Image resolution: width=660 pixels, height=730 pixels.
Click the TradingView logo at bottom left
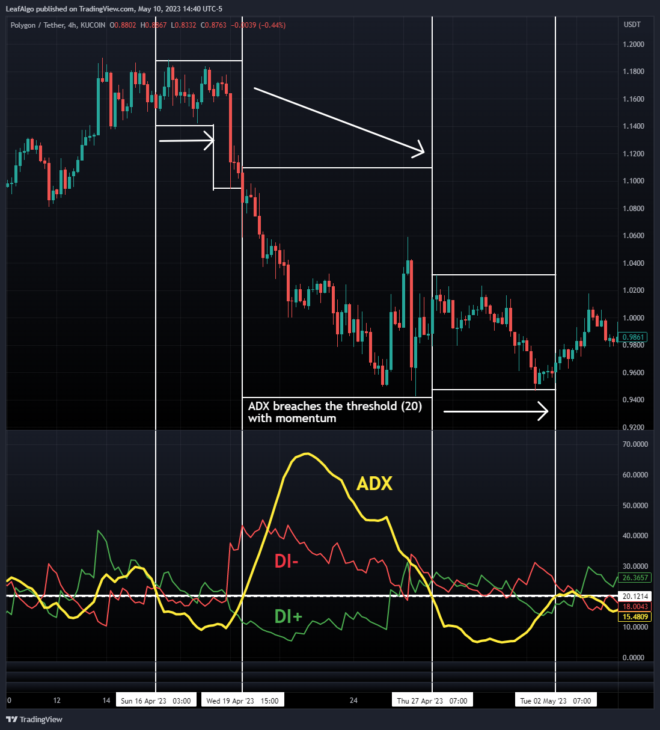pyautogui.click(x=34, y=719)
